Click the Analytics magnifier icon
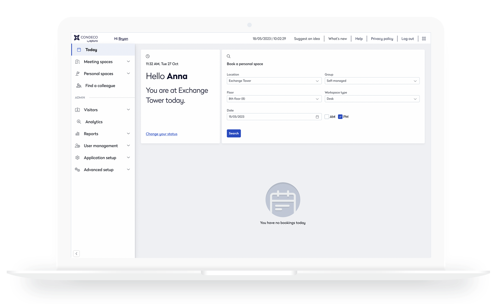Screen dimensions: 499x304 [79, 122]
